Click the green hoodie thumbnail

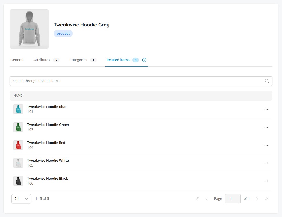pyautogui.click(x=18, y=127)
